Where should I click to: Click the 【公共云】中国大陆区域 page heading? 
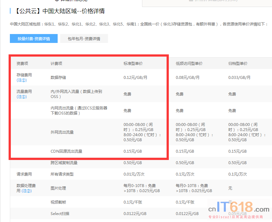tap(60, 11)
